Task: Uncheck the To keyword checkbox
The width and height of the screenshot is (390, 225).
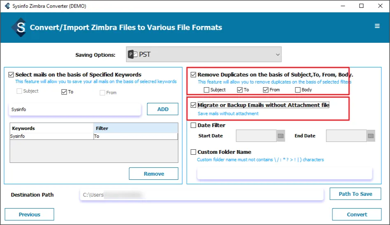Action: tap(64, 92)
